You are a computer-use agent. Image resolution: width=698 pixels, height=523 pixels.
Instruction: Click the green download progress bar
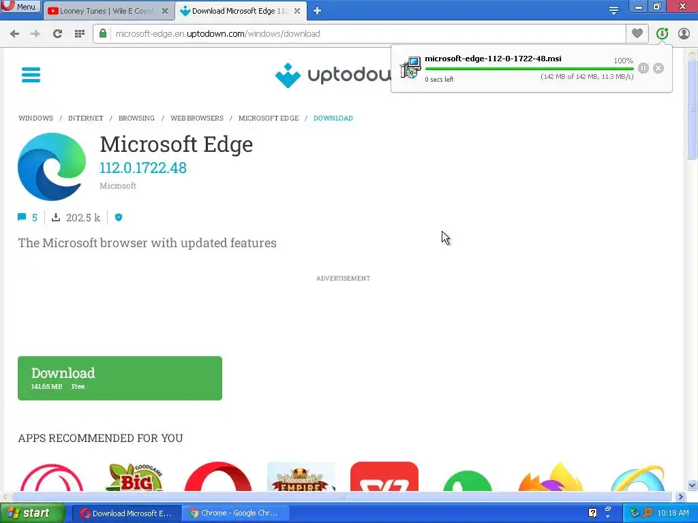click(529, 69)
